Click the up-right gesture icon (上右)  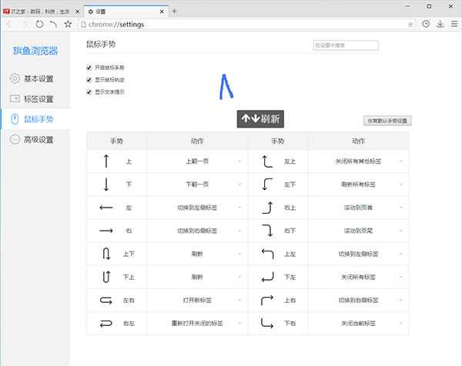pos(267,300)
